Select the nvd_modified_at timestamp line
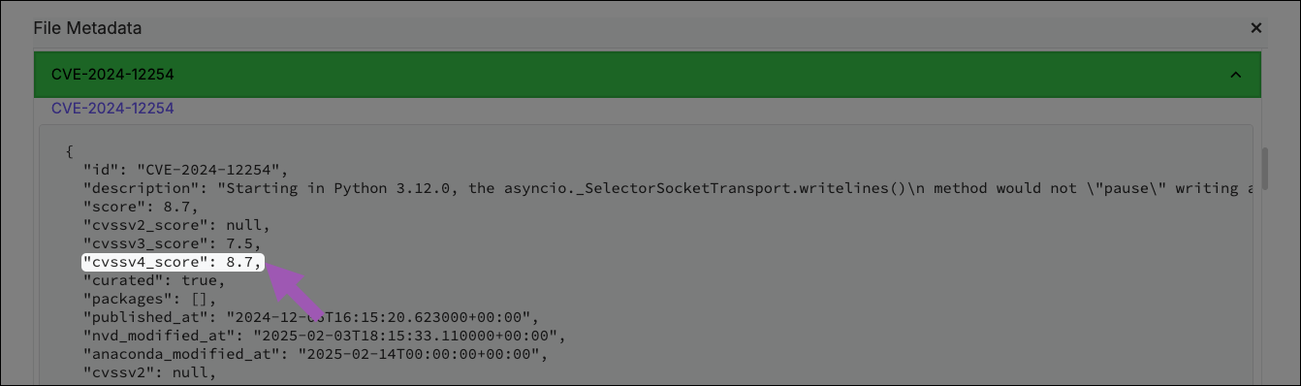1301x386 pixels. click(x=324, y=336)
